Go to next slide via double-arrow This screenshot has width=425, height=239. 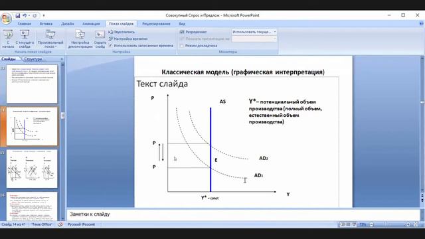(422, 200)
